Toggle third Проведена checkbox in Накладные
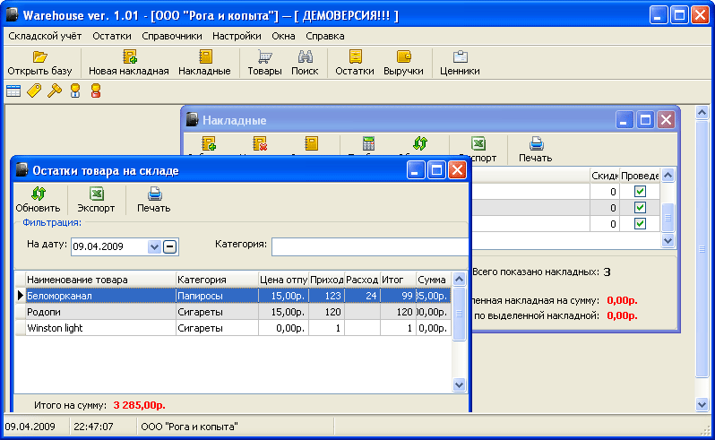Viewport: 715px width, 440px height. 640,223
